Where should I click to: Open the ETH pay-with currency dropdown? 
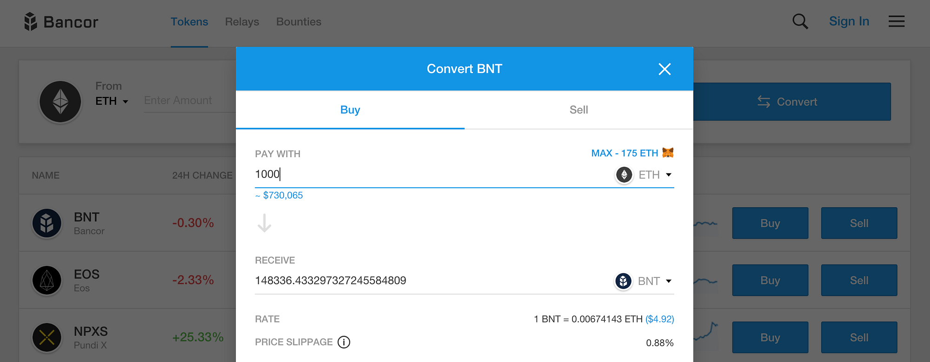point(644,175)
